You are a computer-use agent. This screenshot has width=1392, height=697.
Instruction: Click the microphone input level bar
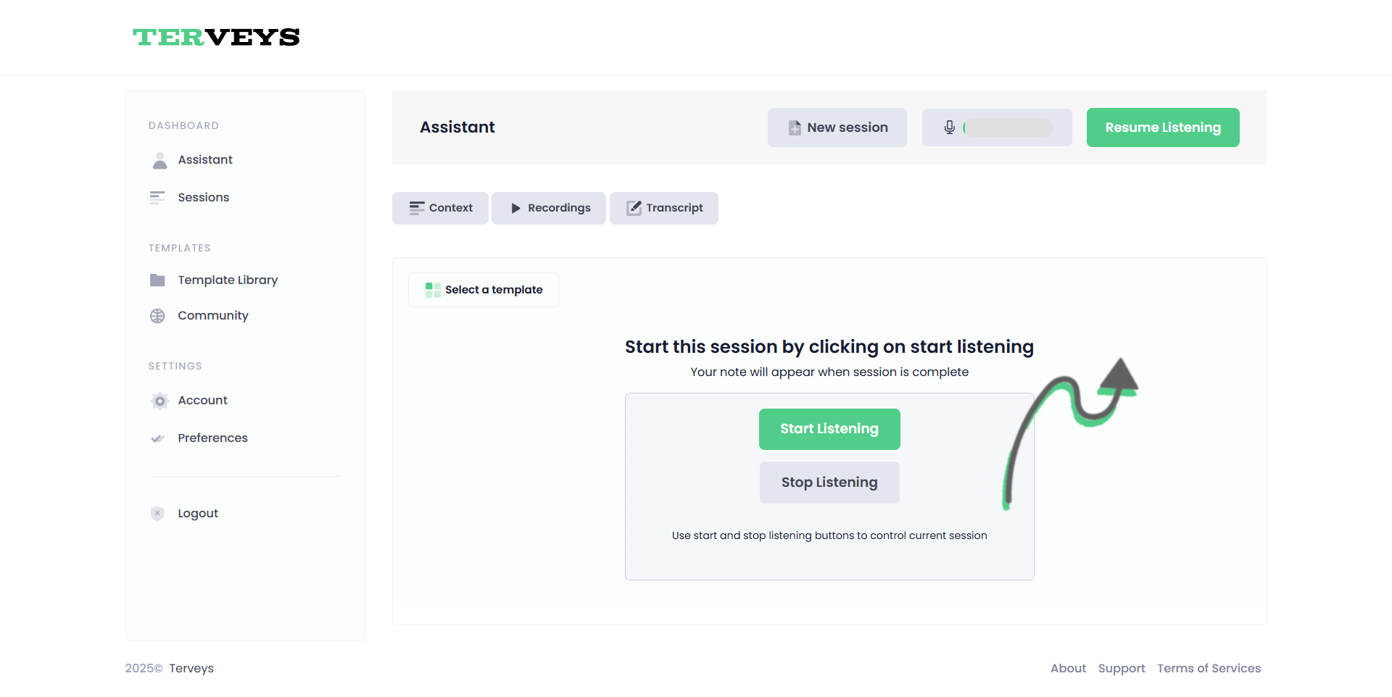pyautogui.click(x=1008, y=128)
